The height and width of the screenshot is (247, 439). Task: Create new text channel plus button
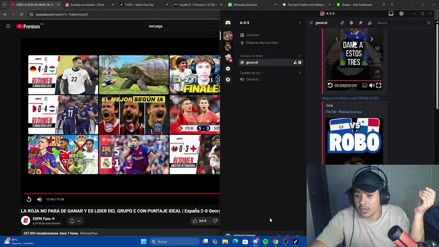[299, 56]
